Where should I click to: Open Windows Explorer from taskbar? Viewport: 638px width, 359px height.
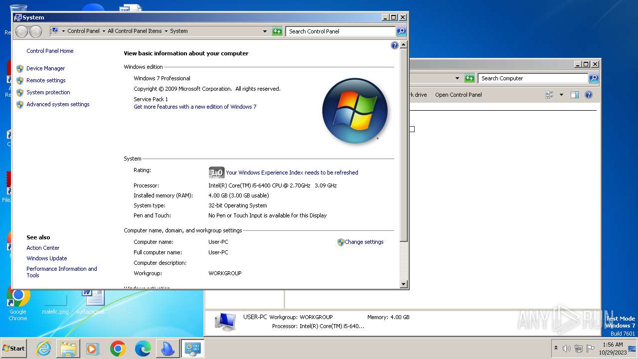[x=68, y=349]
